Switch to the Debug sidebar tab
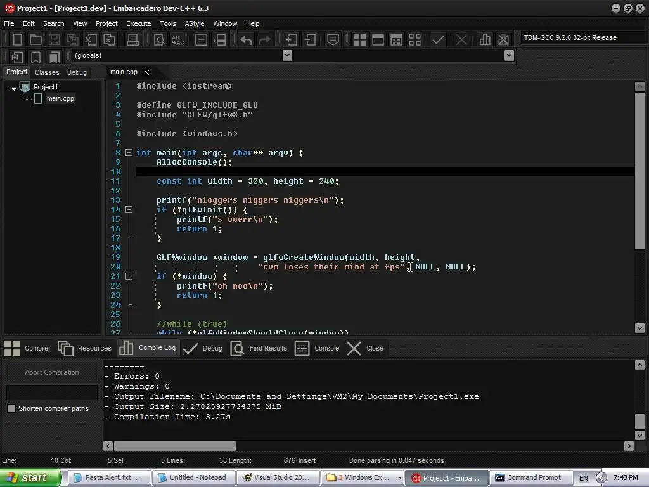 (77, 72)
